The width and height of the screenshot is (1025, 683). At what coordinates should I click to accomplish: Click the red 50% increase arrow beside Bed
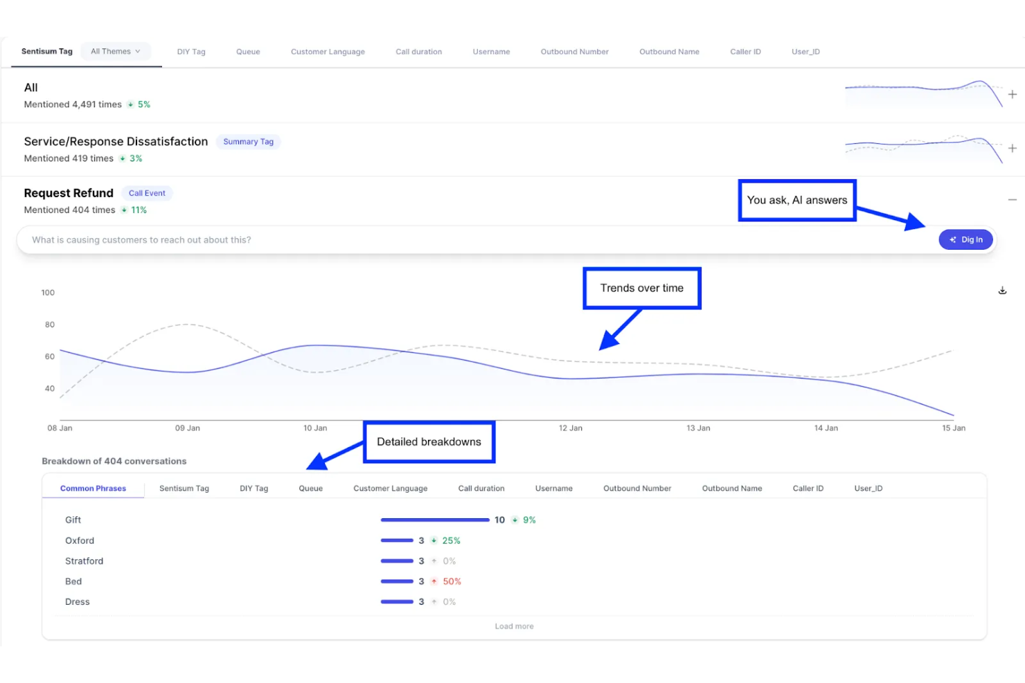tap(434, 581)
